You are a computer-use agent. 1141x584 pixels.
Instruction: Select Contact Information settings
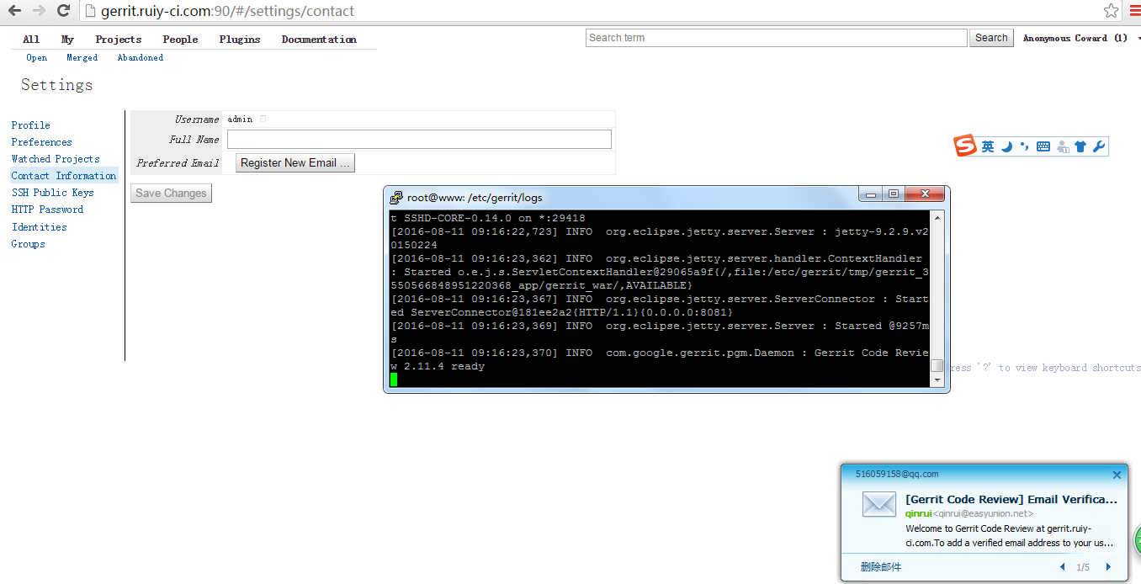[64, 176]
